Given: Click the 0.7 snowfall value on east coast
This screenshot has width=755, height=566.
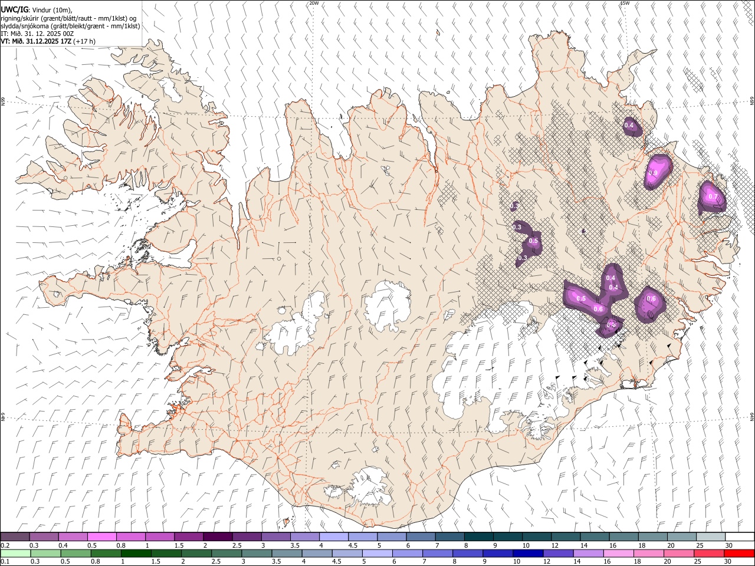Looking at the screenshot, I should coord(713,197).
